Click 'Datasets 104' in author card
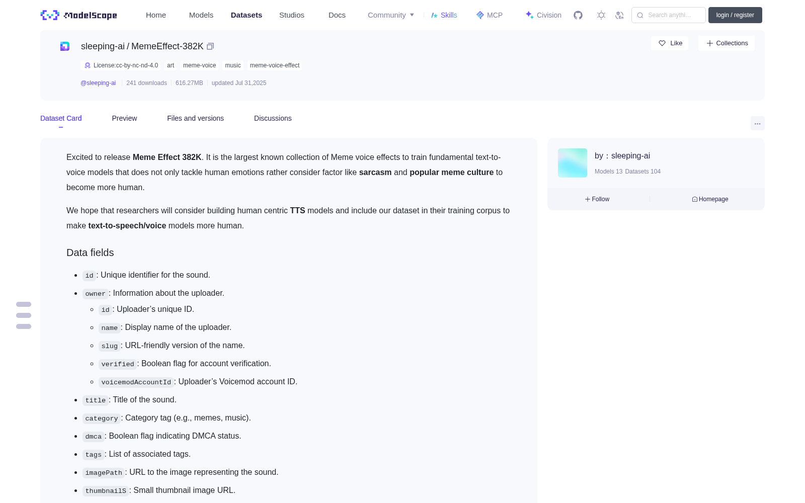The width and height of the screenshot is (805, 503). pyautogui.click(x=643, y=172)
